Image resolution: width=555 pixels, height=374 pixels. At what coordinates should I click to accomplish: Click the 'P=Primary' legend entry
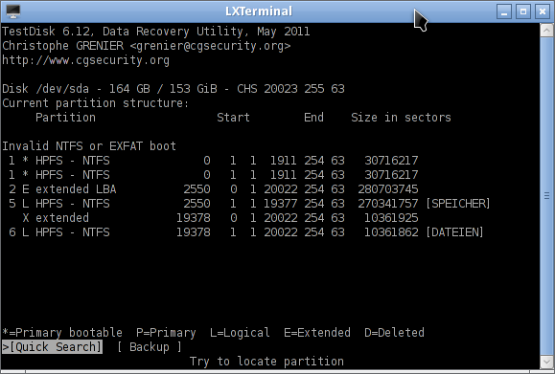166,332
